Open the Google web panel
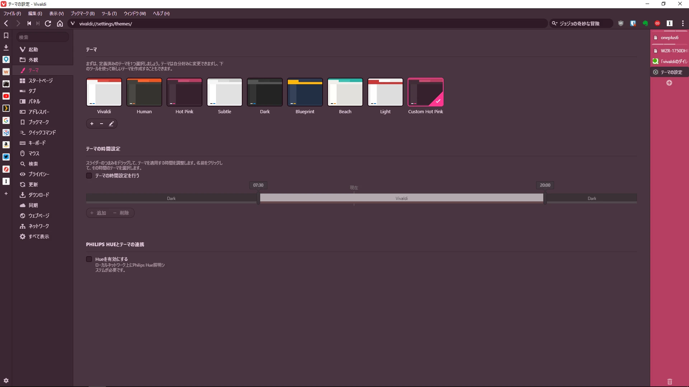The image size is (689, 387). pos(6,120)
